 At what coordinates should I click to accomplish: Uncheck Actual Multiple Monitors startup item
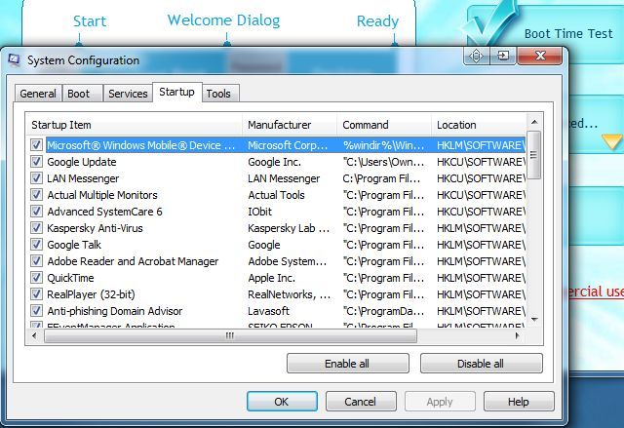tap(36, 195)
